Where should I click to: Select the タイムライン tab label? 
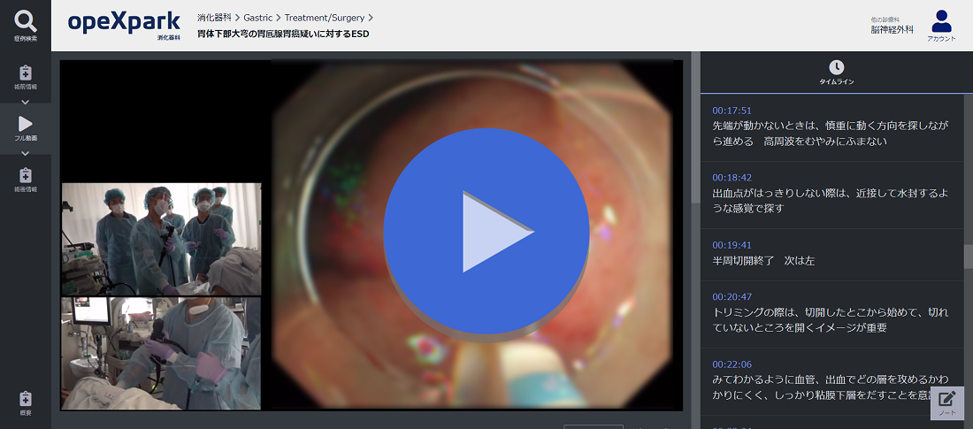click(x=837, y=82)
